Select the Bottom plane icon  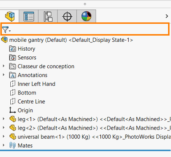pos(13,93)
